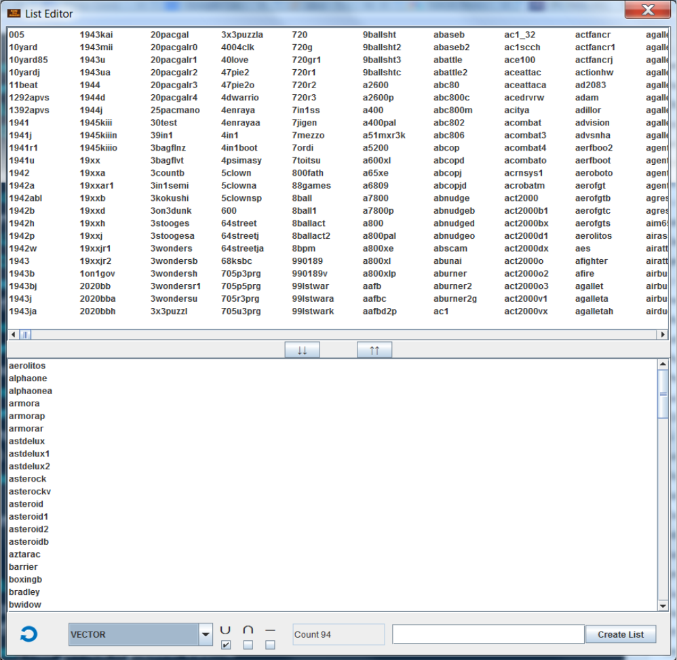The width and height of the screenshot is (677, 660).
Task: Click the lower list's scrollbar up arrow
Action: 663,364
